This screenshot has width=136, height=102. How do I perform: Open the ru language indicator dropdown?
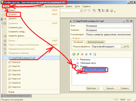129,100
